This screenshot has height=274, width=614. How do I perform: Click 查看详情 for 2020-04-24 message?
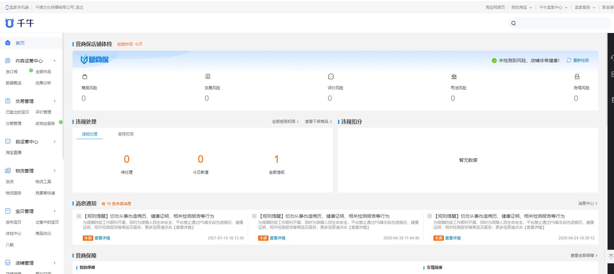(453, 238)
